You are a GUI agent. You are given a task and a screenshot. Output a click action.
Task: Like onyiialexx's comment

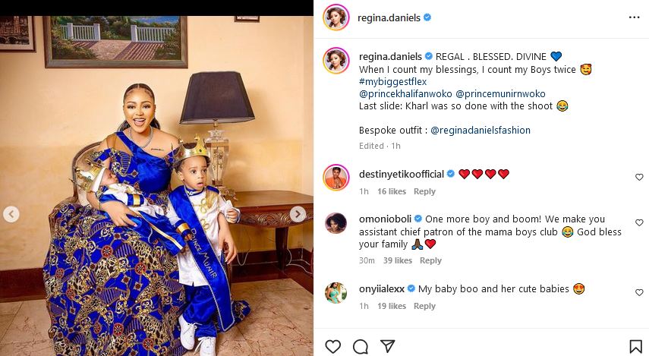(638, 291)
